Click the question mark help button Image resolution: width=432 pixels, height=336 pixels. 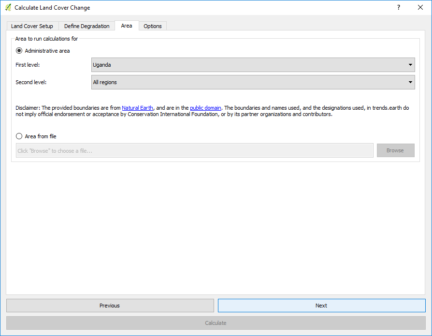coord(399,8)
